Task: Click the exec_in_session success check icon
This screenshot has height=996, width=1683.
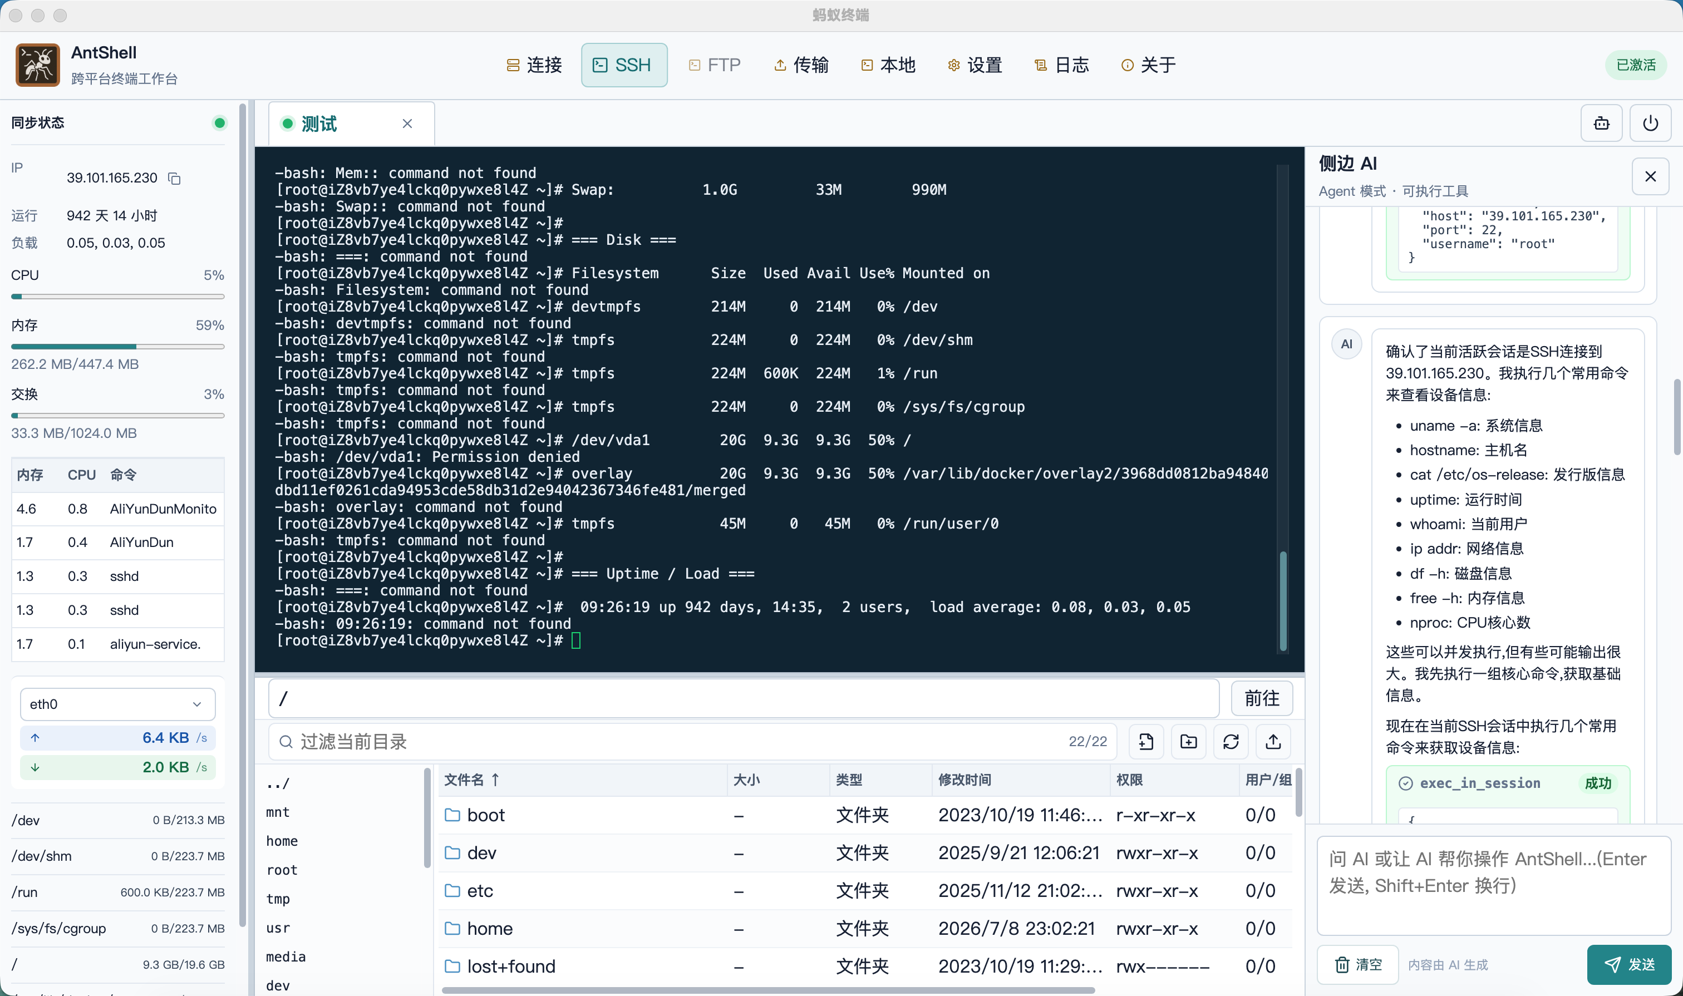Action: (x=1405, y=783)
